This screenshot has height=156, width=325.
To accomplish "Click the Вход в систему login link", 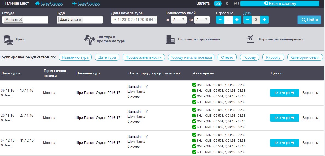I will 280,4.
